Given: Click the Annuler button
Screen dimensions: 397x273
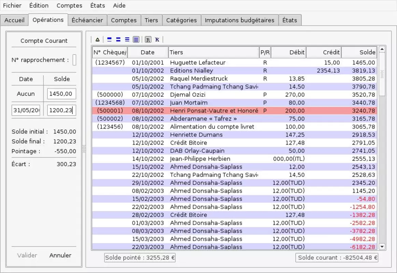Looking at the screenshot, I should [x=60, y=255].
